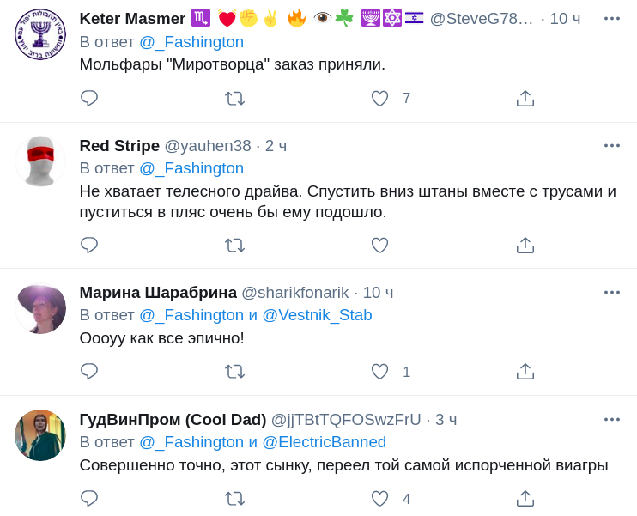Expand more menu on Марина Шарабрина's tweet
637x516 pixels.
(611, 293)
